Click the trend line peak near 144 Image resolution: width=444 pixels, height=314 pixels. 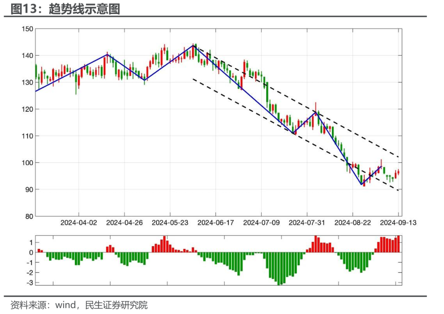click(x=193, y=46)
